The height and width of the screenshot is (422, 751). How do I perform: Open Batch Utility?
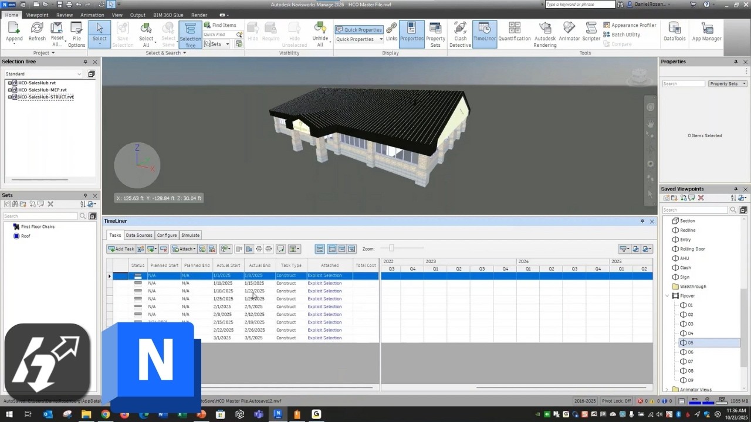point(621,35)
